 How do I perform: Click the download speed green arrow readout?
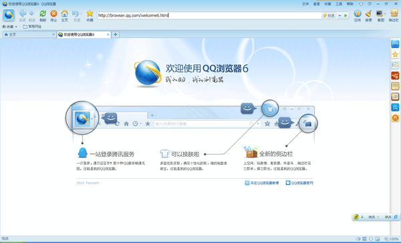click(x=368, y=217)
